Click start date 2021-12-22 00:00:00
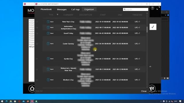 click(x=103, y=80)
